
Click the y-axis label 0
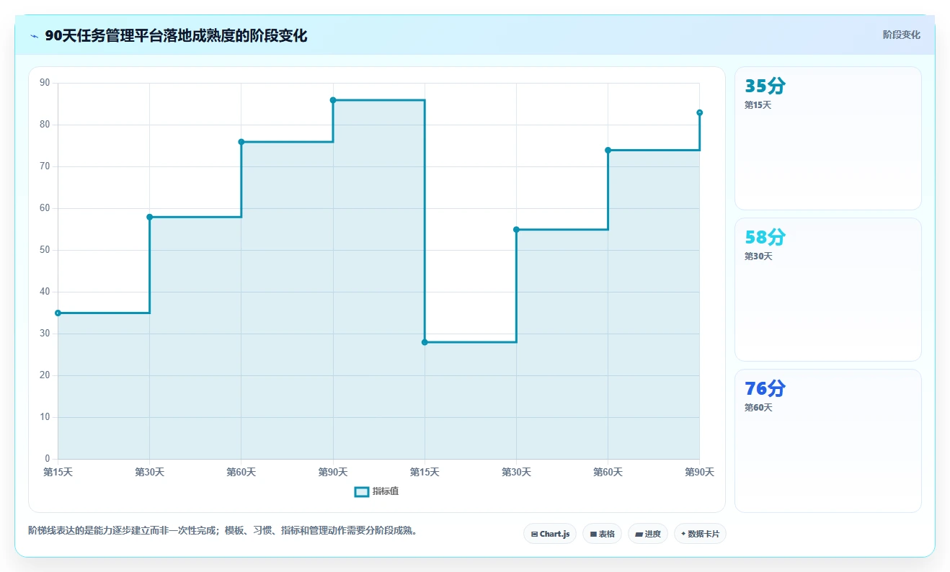click(48, 459)
